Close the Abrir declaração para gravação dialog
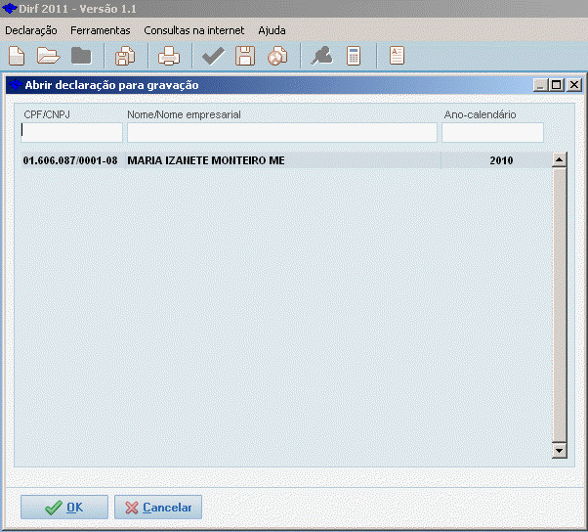Viewport: 588px width, 532px height. coord(574,85)
